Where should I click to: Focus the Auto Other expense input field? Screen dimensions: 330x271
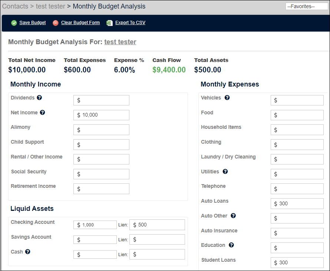[297, 218]
